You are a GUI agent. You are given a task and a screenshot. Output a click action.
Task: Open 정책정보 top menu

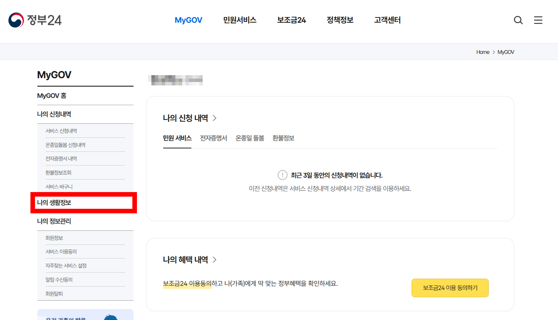click(340, 20)
